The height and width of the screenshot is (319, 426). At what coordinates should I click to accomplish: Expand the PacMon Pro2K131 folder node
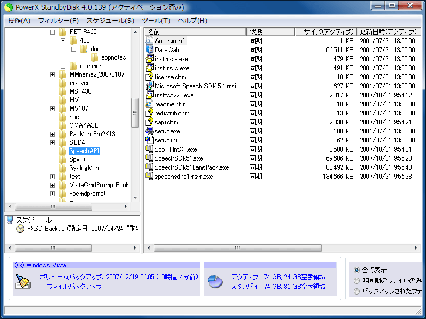point(52,135)
